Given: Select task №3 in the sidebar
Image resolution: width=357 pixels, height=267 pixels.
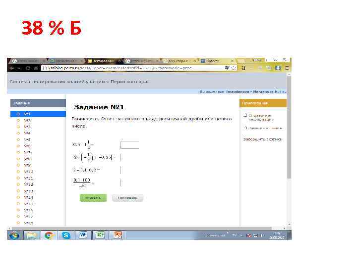Looking at the screenshot, I should 27,127.
